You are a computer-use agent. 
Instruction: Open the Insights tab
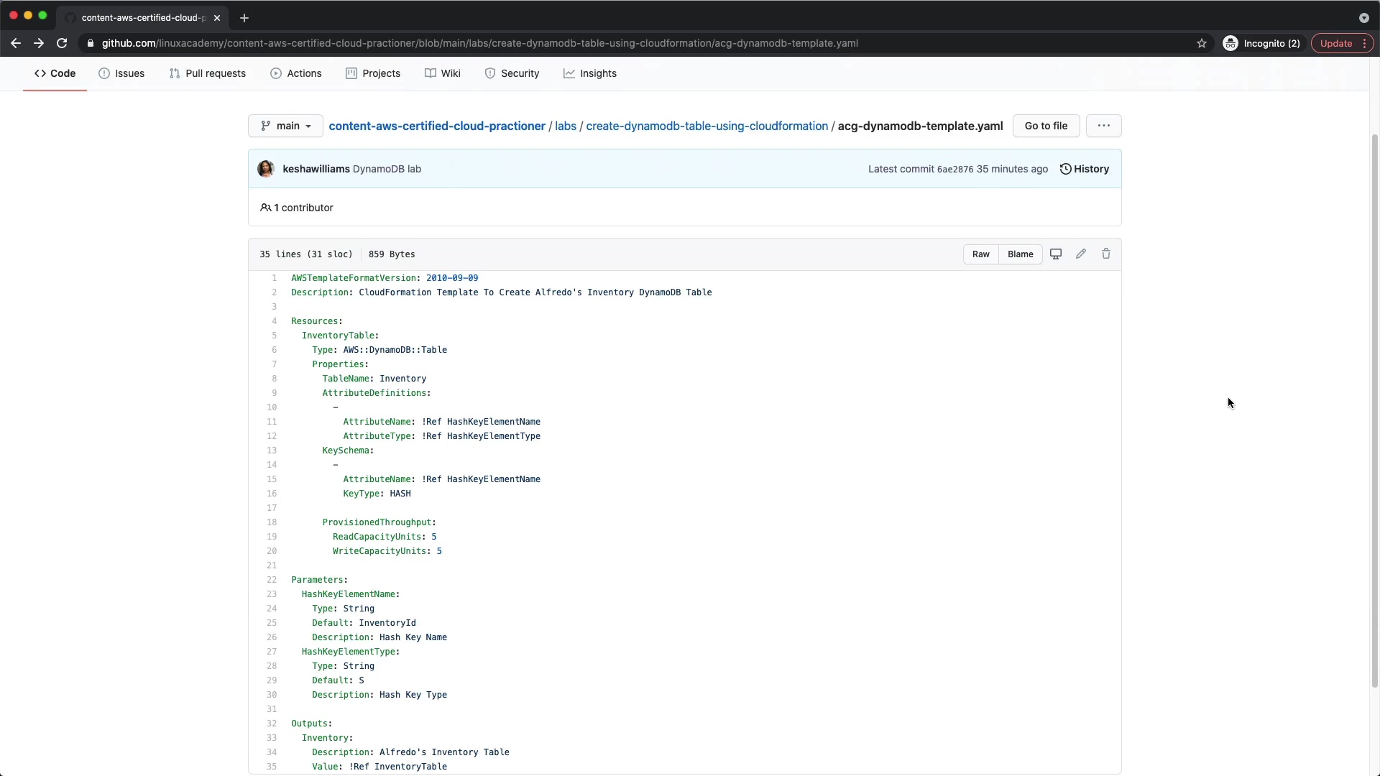(x=589, y=73)
